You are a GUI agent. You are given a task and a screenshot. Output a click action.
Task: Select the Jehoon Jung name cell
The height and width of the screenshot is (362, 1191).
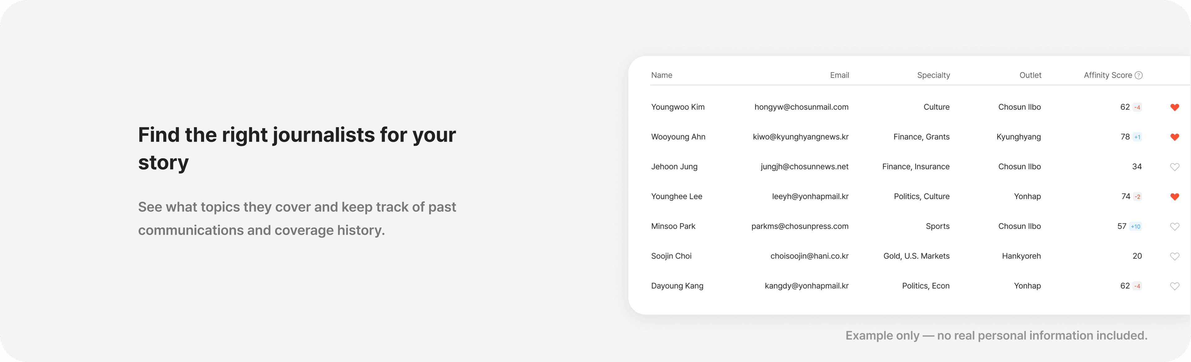click(674, 167)
